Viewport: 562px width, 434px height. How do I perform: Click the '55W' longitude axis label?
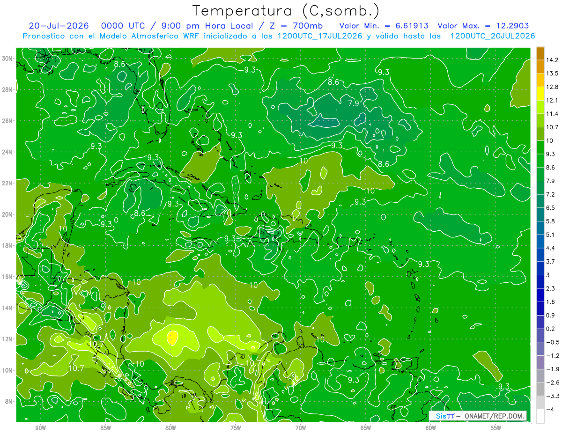[x=496, y=428]
